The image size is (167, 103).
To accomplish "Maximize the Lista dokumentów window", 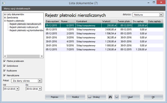I will [x=154, y=2].
